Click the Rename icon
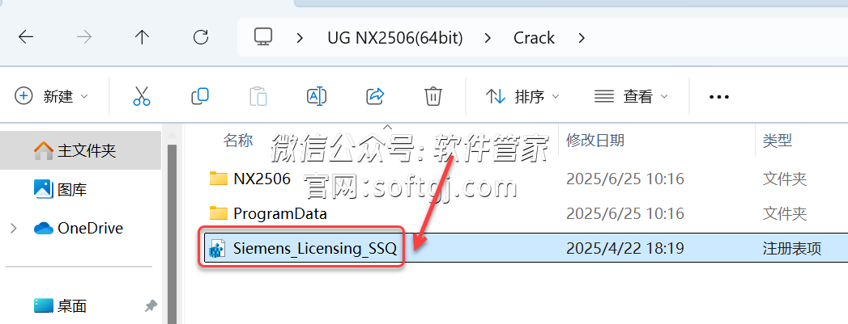The image size is (848, 324). (x=317, y=96)
